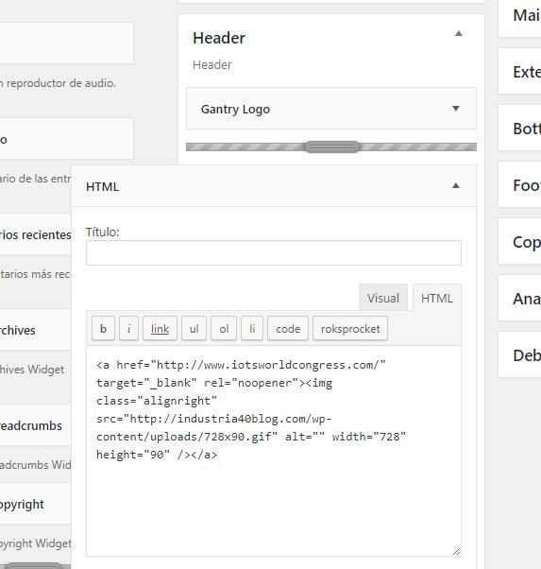541x569 pixels.
Task: Click the 'Gantry Logo' widget title text
Action: click(x=235, y=109)
